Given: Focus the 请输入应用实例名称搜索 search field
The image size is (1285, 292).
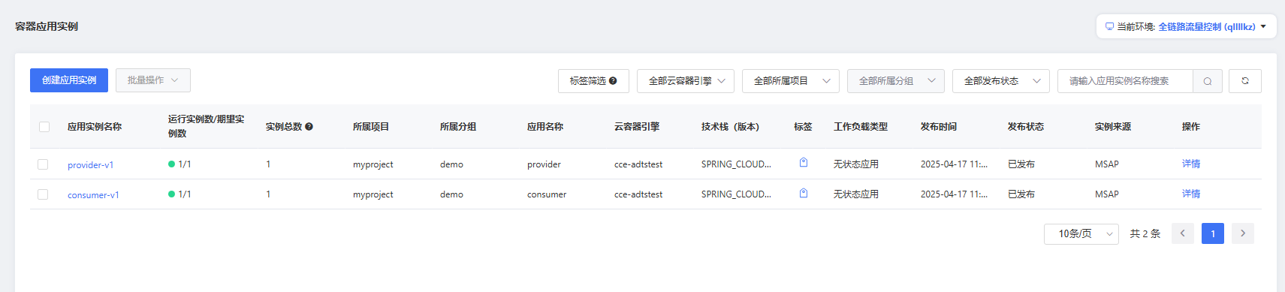Looking at the screenshot, I should pos(1125,81).
